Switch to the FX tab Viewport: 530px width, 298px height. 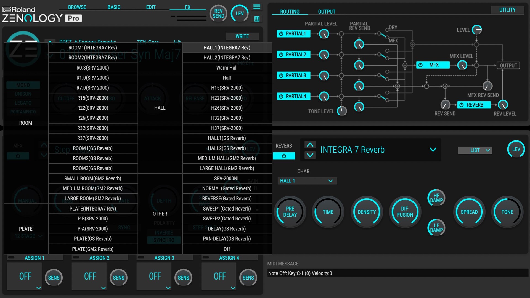[x=188, y=7]
